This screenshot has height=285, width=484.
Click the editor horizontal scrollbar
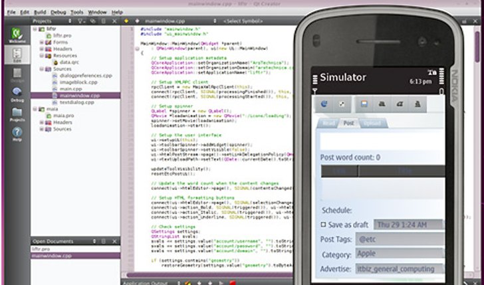point(210,275)
